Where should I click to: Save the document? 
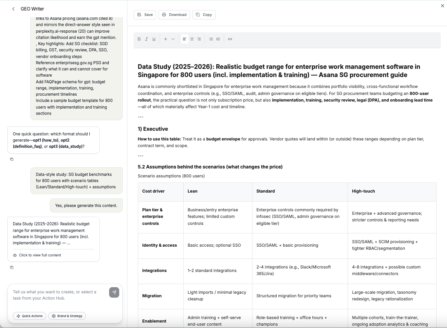point(145,15)
